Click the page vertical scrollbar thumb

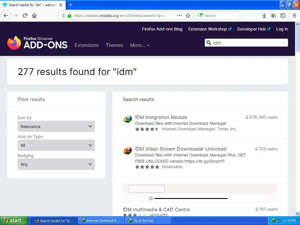[297, 39]
